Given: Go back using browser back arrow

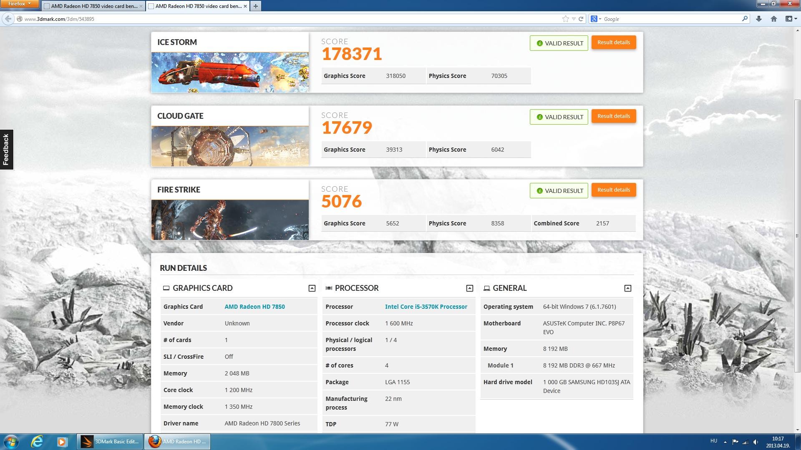Looking at the screenshot, I should (8, 19).
